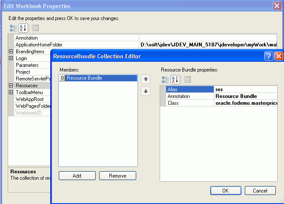Click Alphabetical sort icon in Resource Bundle properties
This screenshot has height=204, width=284.
(x=175, y=80)
